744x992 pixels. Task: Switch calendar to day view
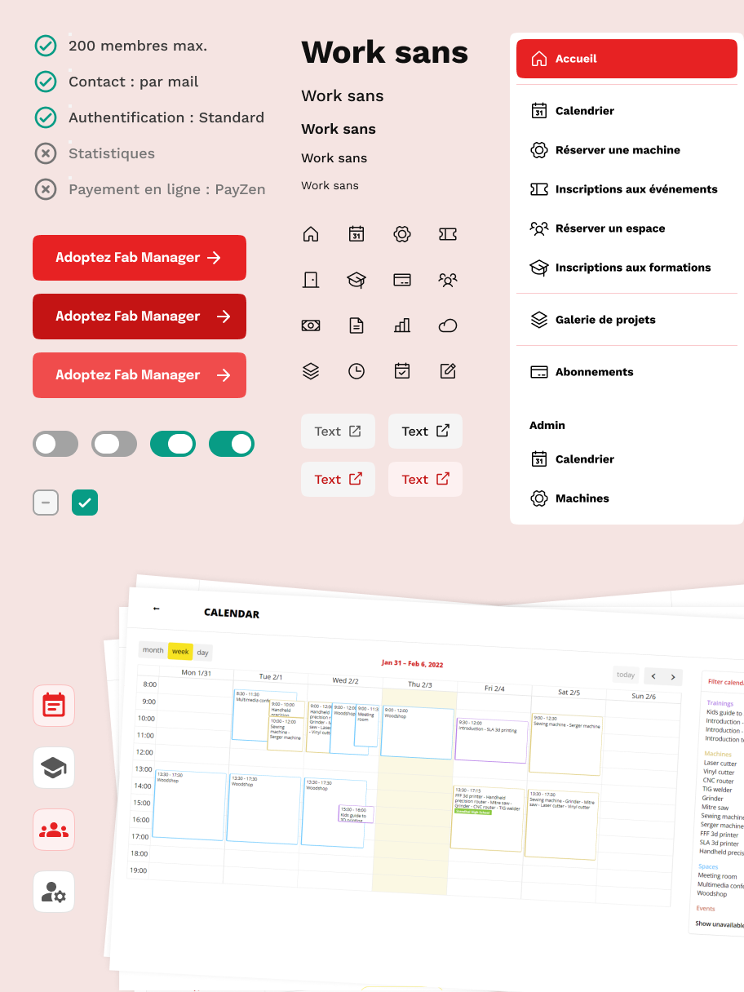coord(202,653)
